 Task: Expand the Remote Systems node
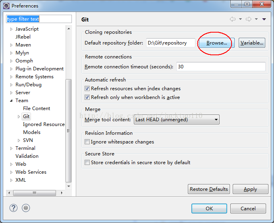[12, 77]
